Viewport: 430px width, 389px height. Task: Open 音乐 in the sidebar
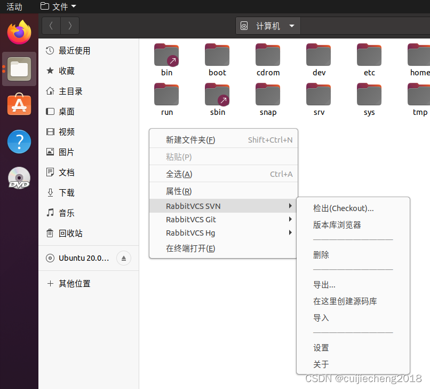(89, 213)
